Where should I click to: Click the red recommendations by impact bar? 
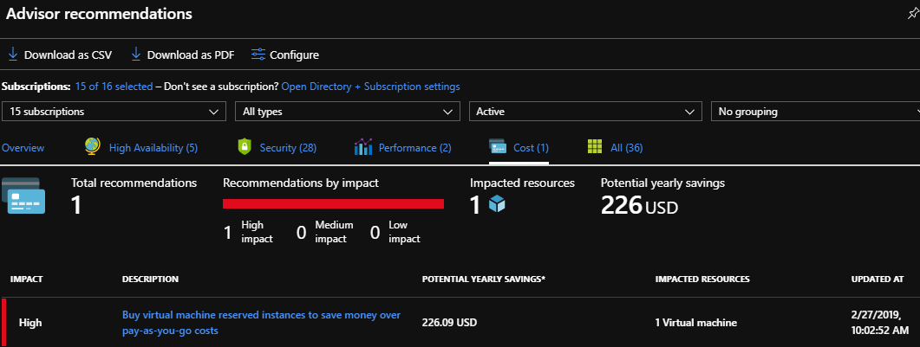click(333, 204)
